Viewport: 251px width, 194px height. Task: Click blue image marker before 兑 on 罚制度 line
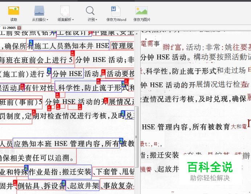(x=123, y=113)
